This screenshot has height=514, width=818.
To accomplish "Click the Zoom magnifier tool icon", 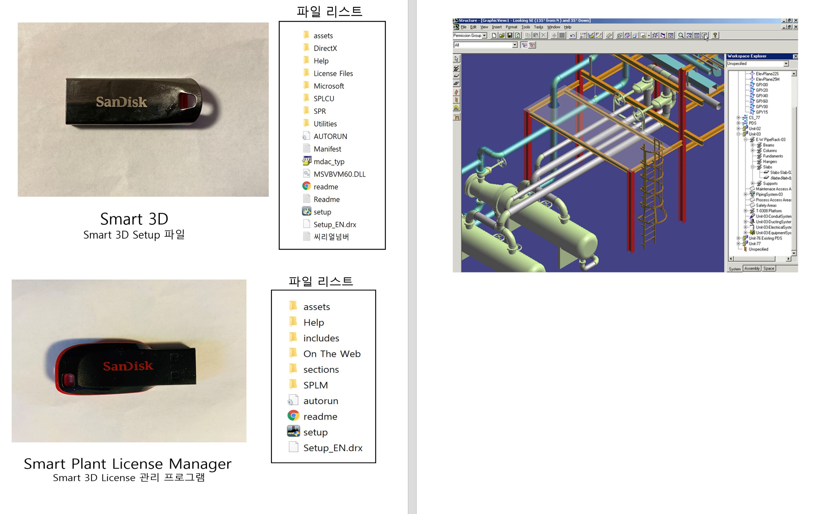I will (x=681, y=35).
